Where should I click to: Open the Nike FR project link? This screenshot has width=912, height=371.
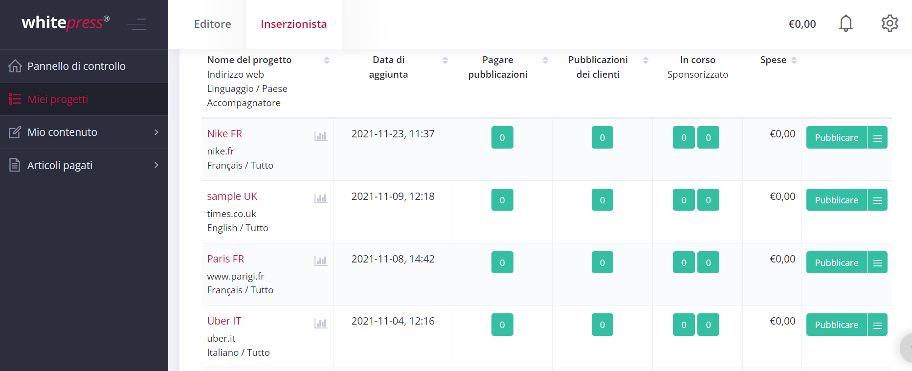[x=224, y=134]
